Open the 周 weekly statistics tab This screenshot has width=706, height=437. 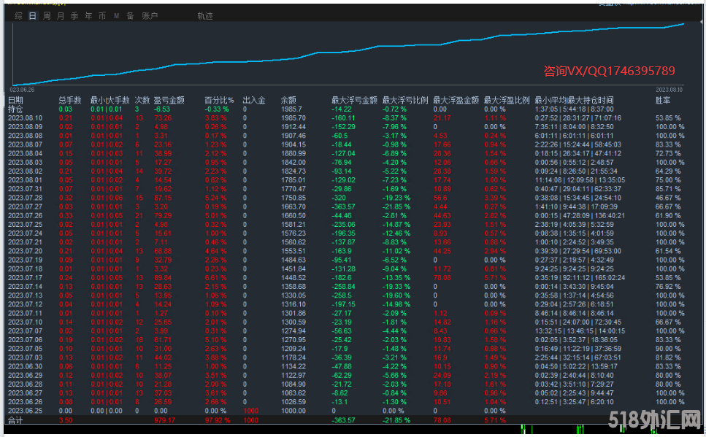47,15
